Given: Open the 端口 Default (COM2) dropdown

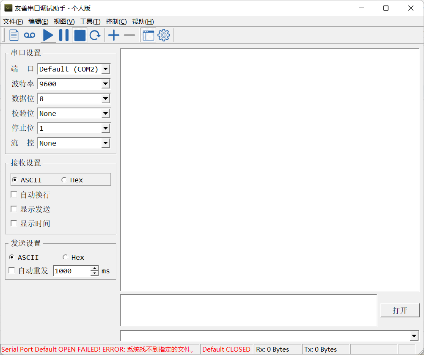Looking at the screenshot, I should 106,69.
